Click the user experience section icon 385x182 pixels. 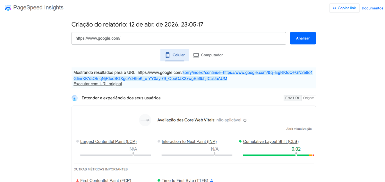pyautogui.click(x=74, y=98)
